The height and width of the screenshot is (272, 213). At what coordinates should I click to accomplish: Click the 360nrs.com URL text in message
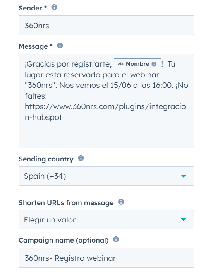105,112
